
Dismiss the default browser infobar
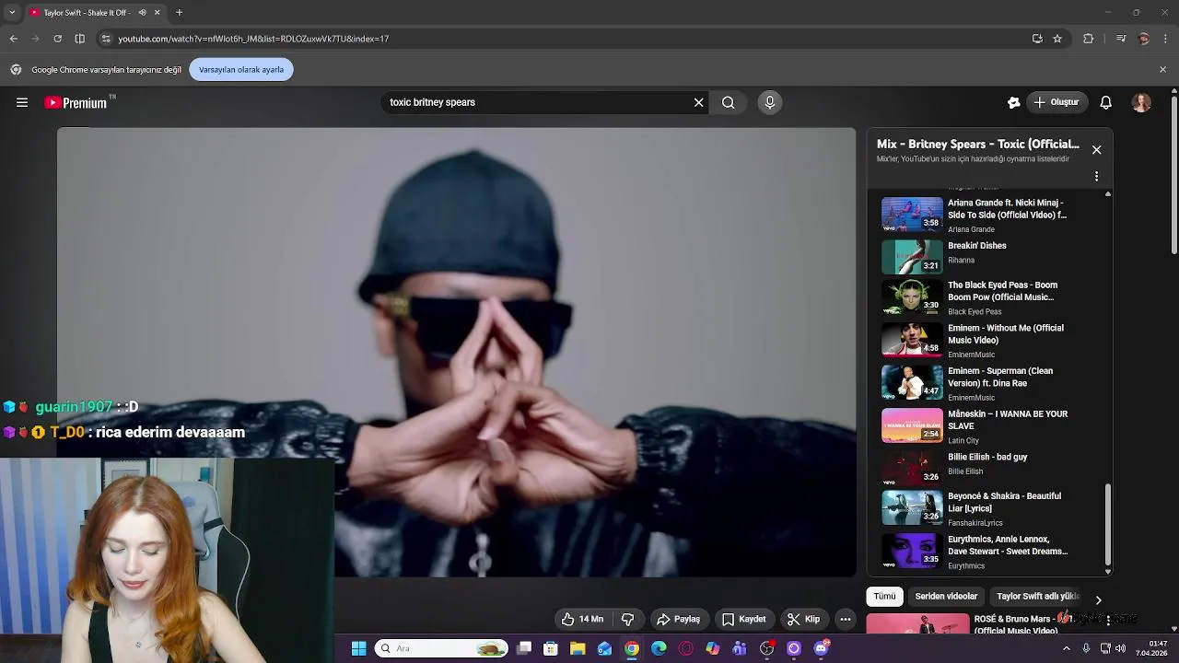[1162, 69]
